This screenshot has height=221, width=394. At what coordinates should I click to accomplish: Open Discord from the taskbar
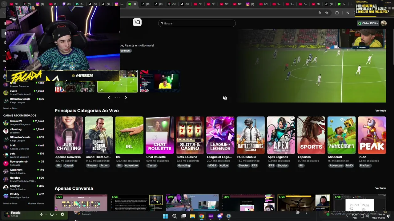pyautogui.click(x=220, y=216)
